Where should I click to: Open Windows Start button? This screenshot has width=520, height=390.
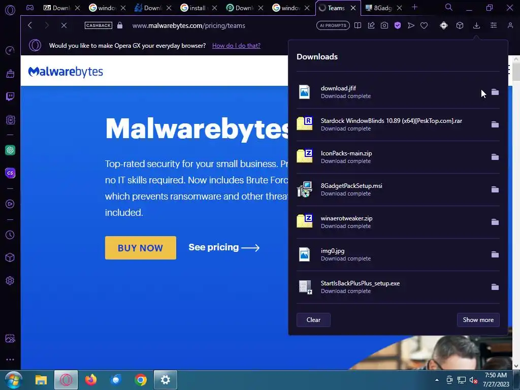coord(13,380)
